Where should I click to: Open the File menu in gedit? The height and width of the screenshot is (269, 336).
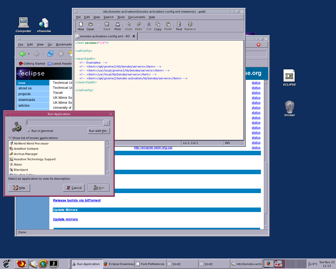pos(78,17)
